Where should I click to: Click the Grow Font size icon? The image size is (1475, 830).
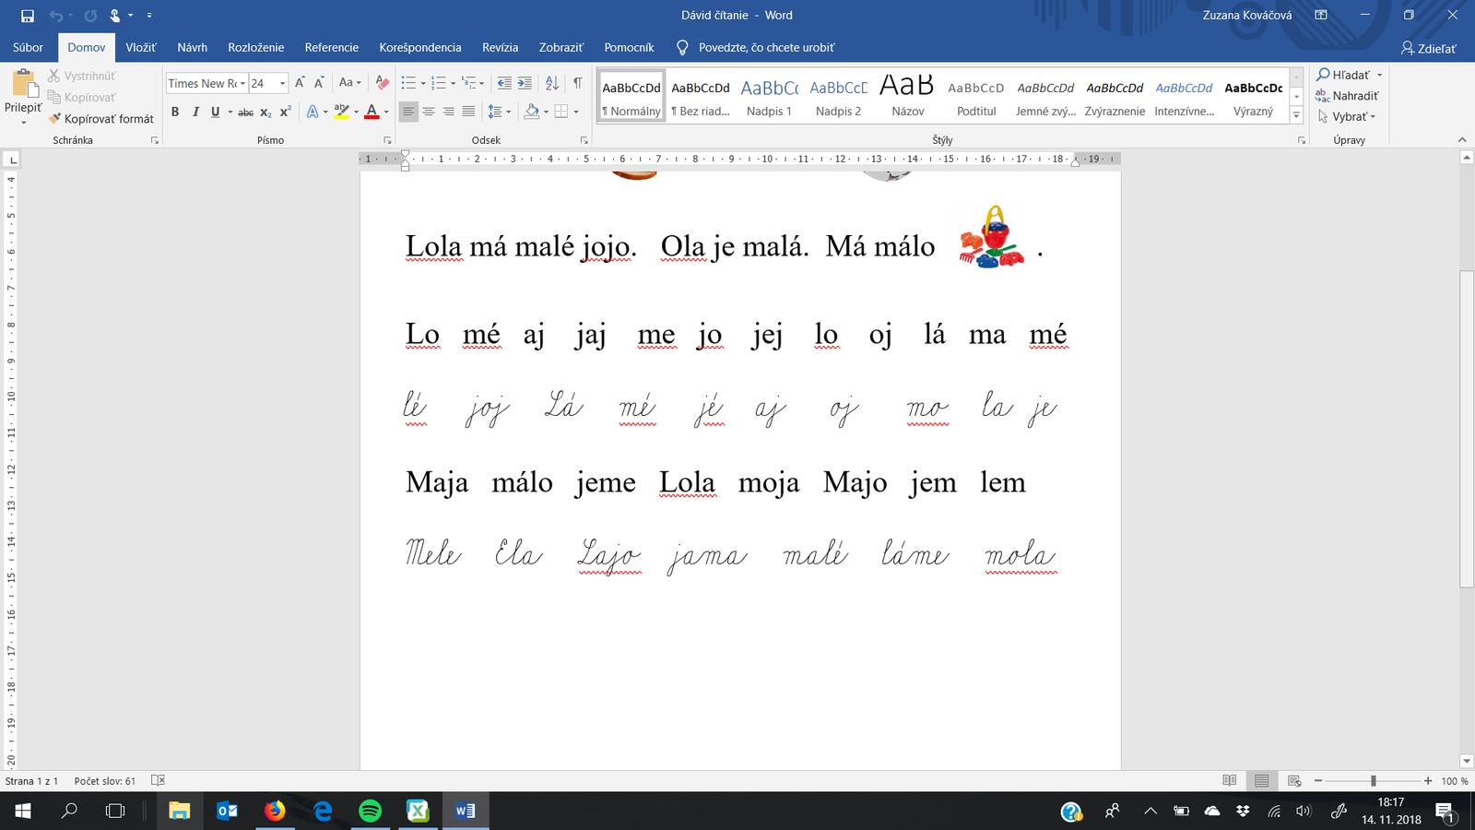[300, 83]
